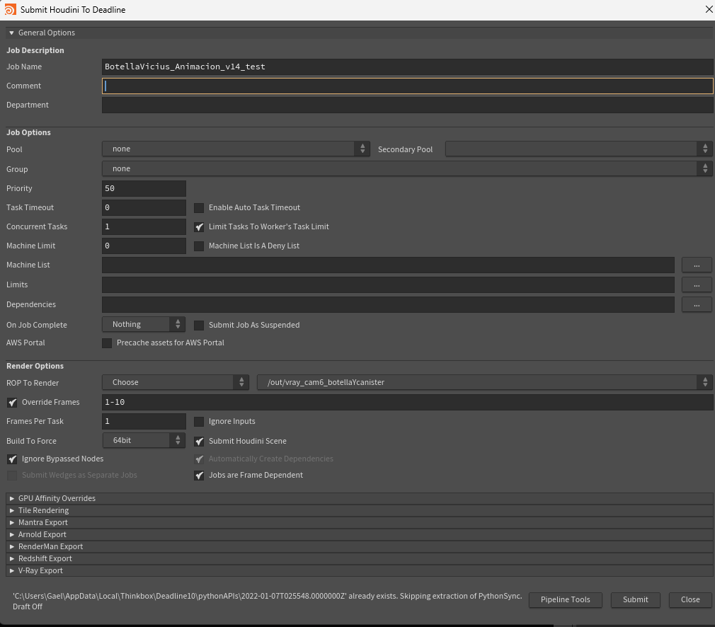The height and width of the screenshot is (627, 715).
Task: Submit the job to Deadline
Action: pyautogui.click(x=635, y=599)
